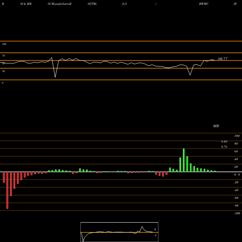Click the 80 label on MR axis

click(236, 144)
